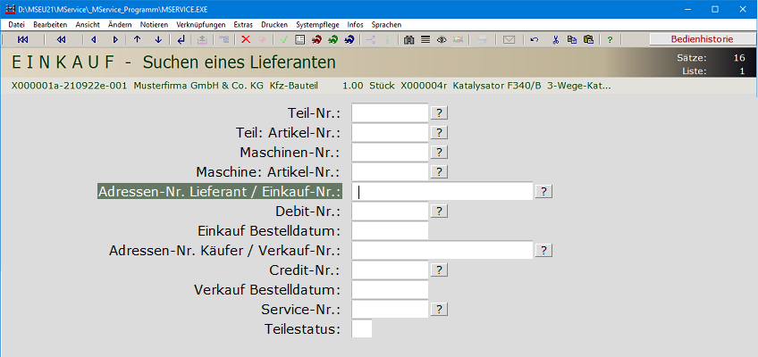Viewport: 758px width, 357px height.
Task: Open lookup next to Maschinen-Nr. field
Action: point(439,152)
